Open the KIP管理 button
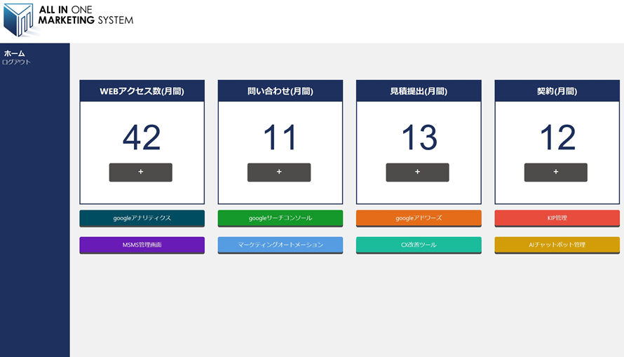 [x=557, y=219]
